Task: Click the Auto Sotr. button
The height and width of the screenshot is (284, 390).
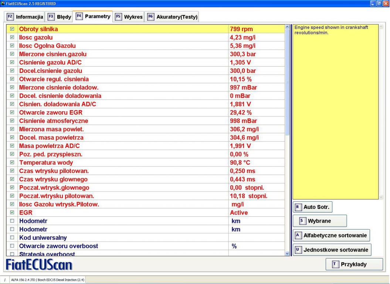Action: (312, 207)
